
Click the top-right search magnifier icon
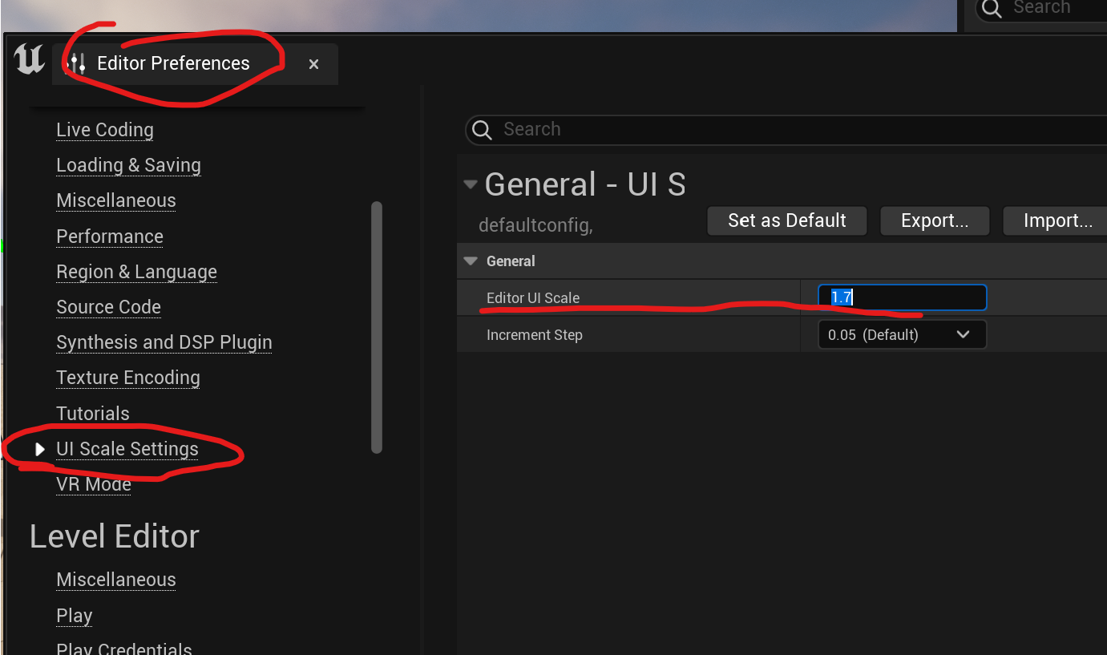click(x=992, y=9)
